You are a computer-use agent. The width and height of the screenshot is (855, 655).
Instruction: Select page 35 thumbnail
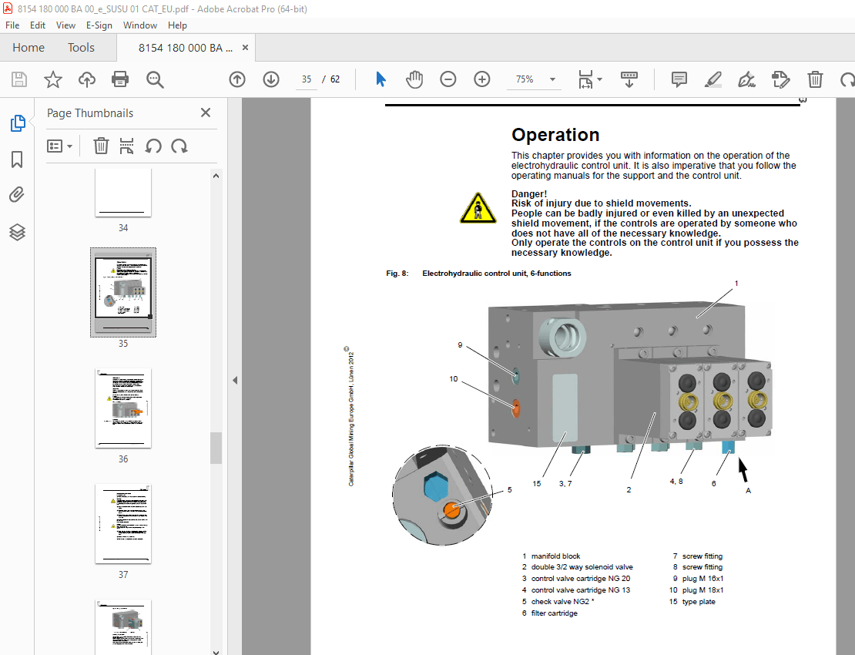point(123,292)
